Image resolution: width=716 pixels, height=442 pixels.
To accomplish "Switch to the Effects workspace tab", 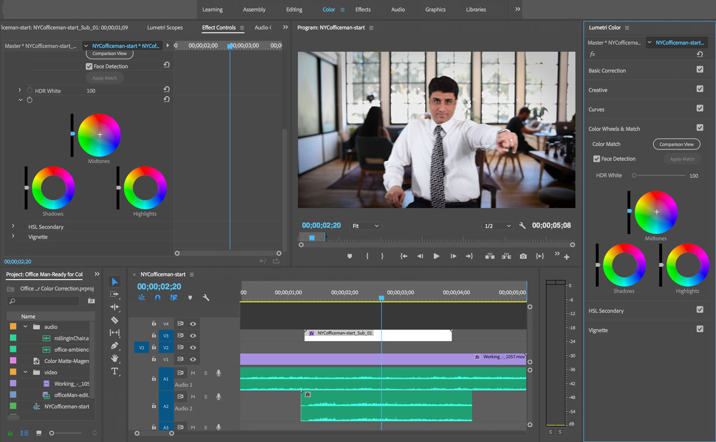I will [363, 9].
